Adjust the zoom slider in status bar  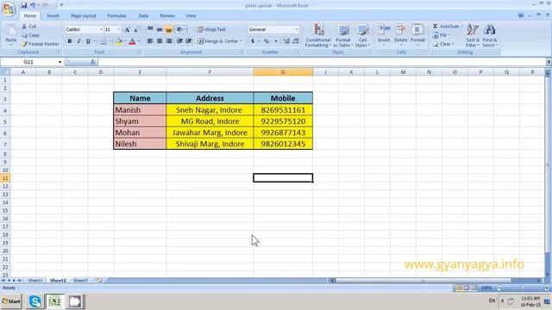point(523,288)
